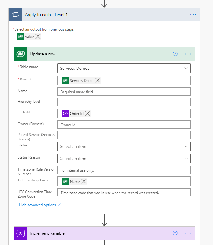213x245 pixels.
Task: Open the Increment variable ellipsis menu
Action: point(188,233)
